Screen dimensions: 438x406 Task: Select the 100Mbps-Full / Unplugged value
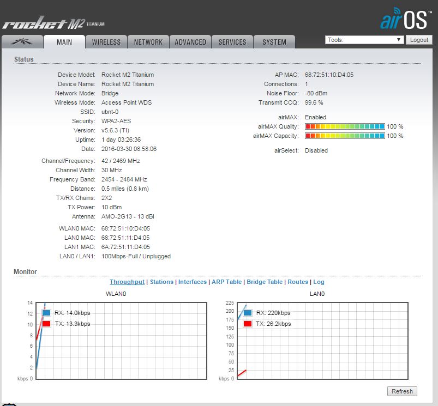136,256
